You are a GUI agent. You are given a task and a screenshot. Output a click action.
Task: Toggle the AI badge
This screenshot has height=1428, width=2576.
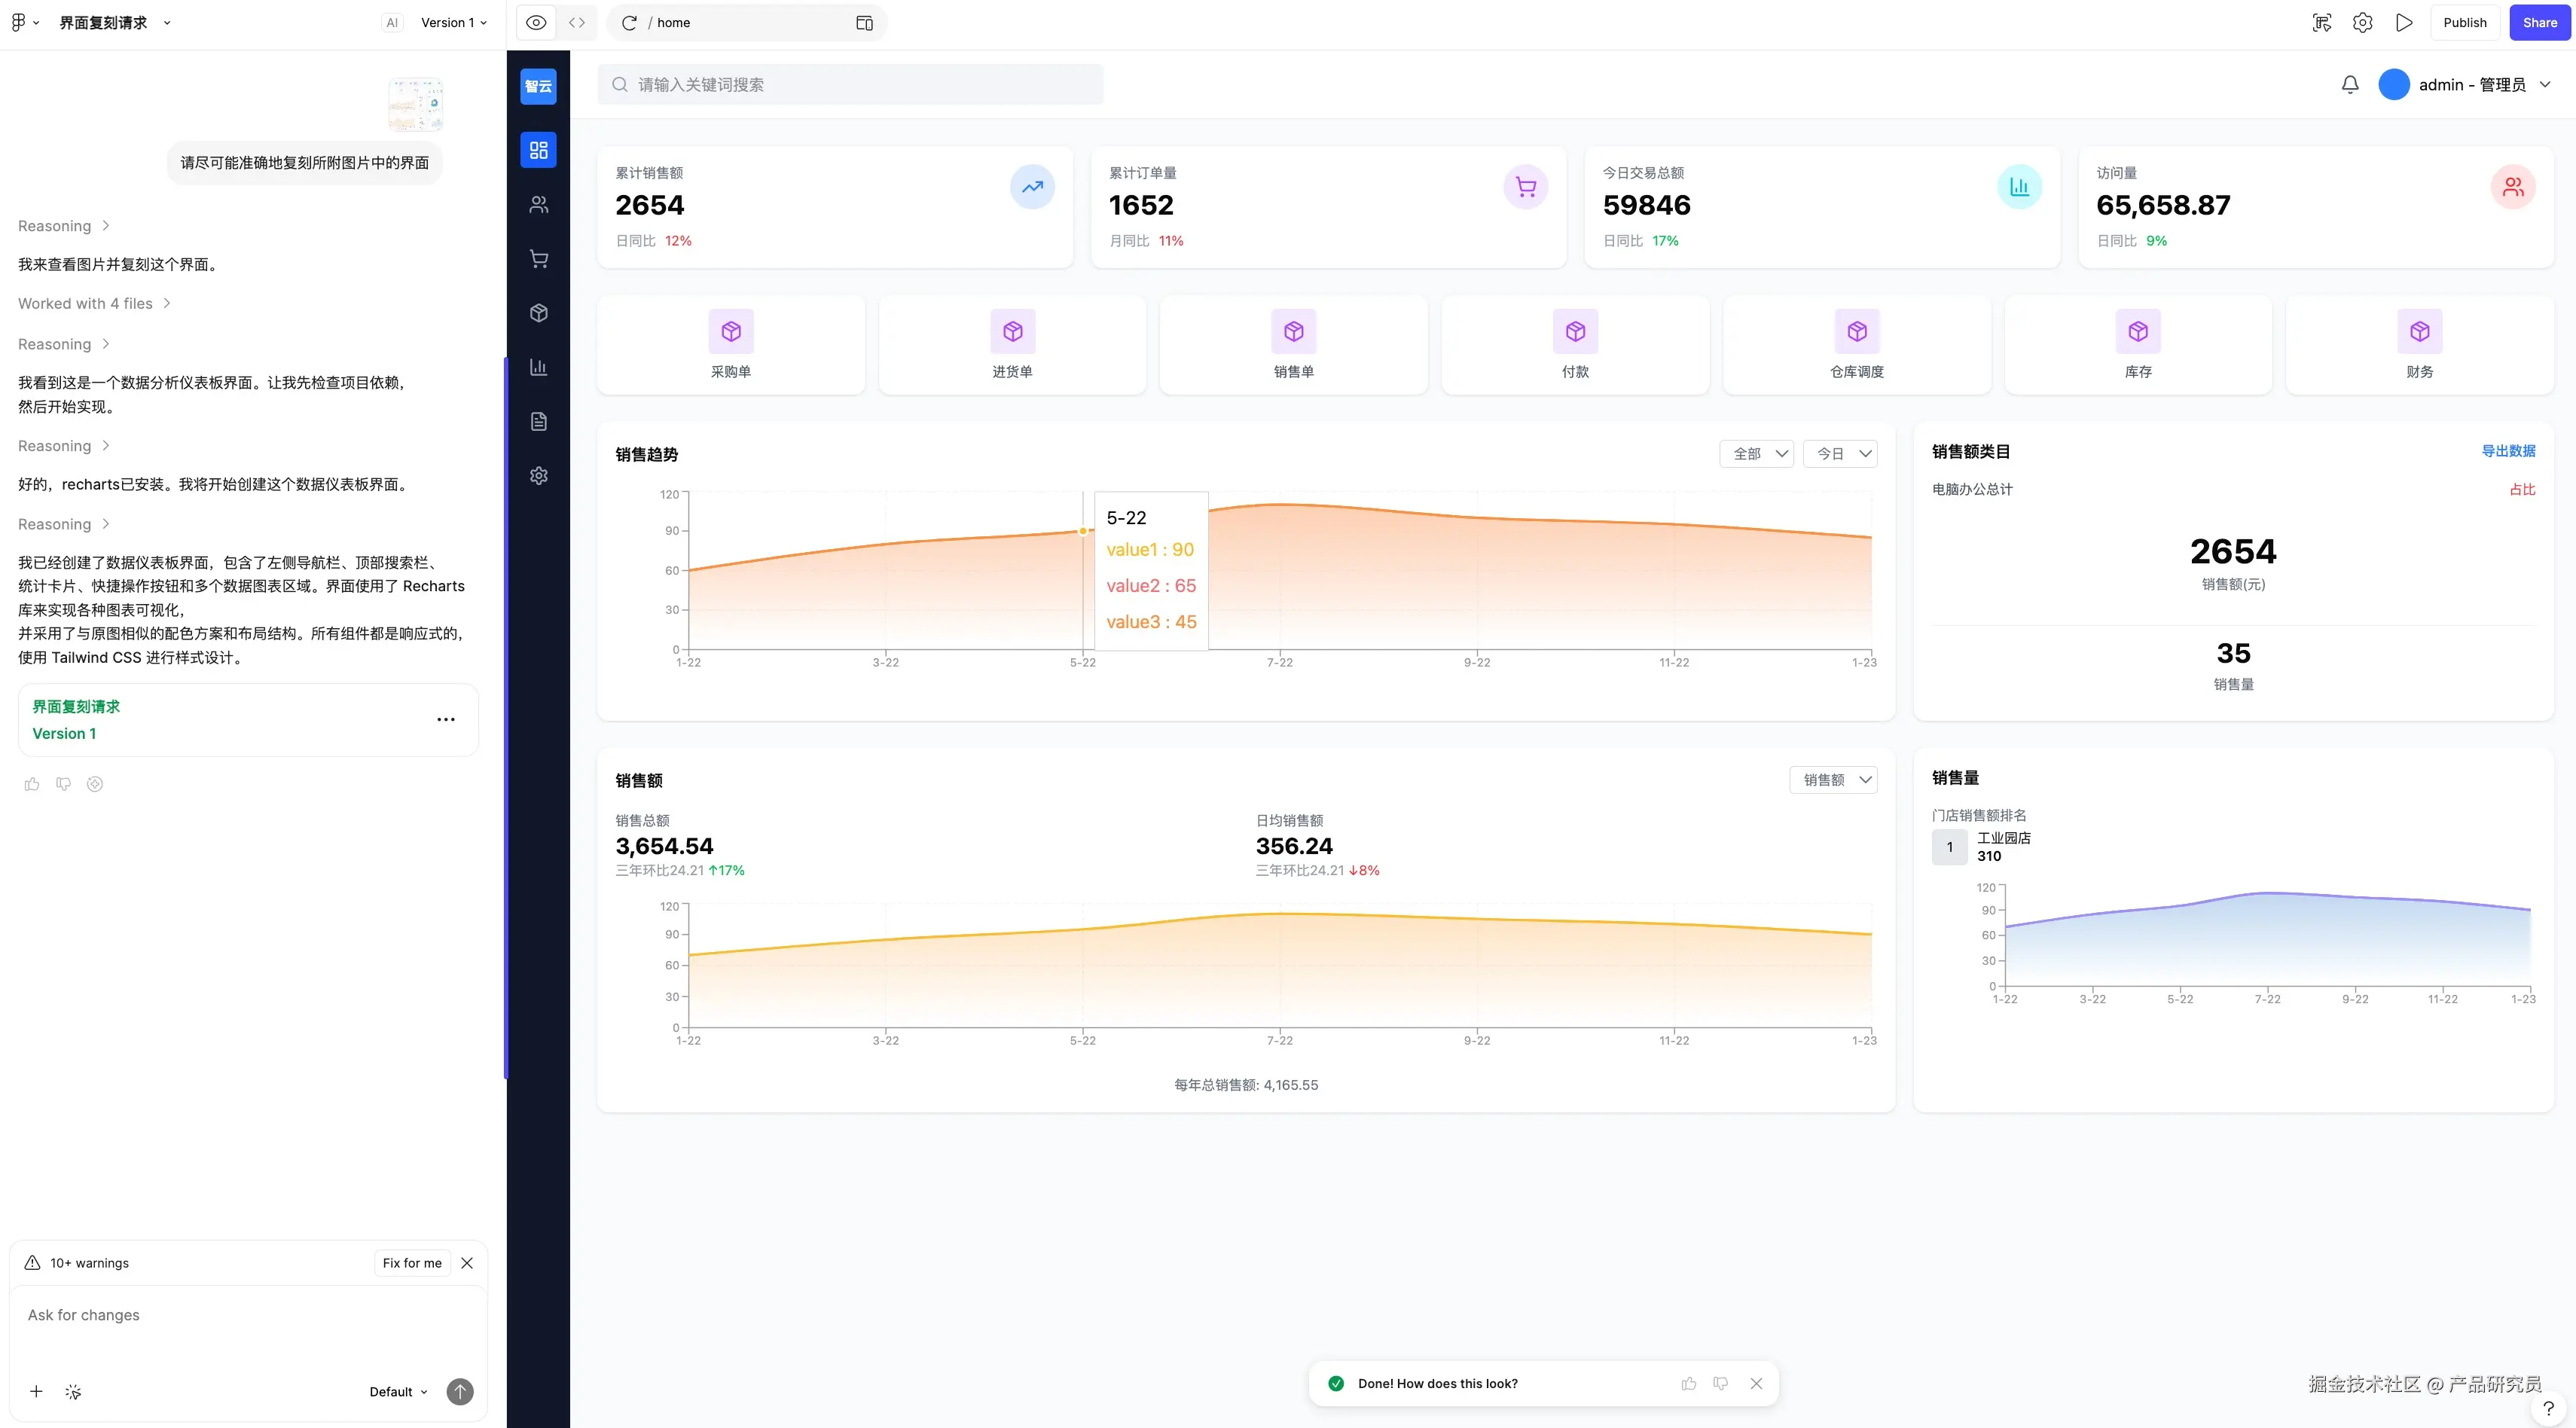392,23
